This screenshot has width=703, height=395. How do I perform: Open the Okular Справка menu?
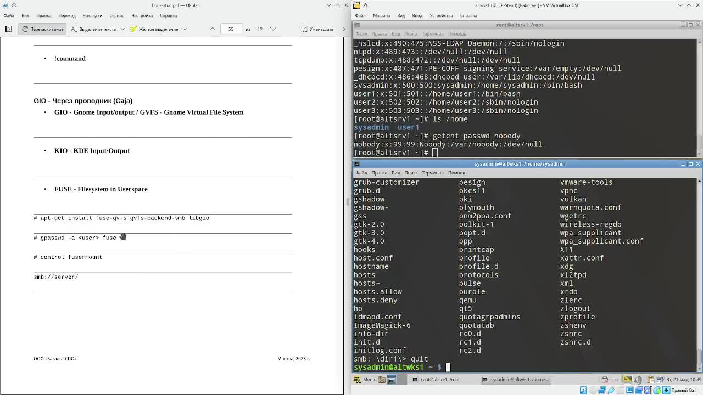pos(169,15)
